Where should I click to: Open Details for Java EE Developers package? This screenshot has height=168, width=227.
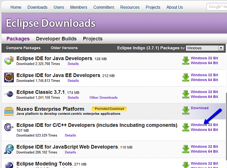coord(73,81)
